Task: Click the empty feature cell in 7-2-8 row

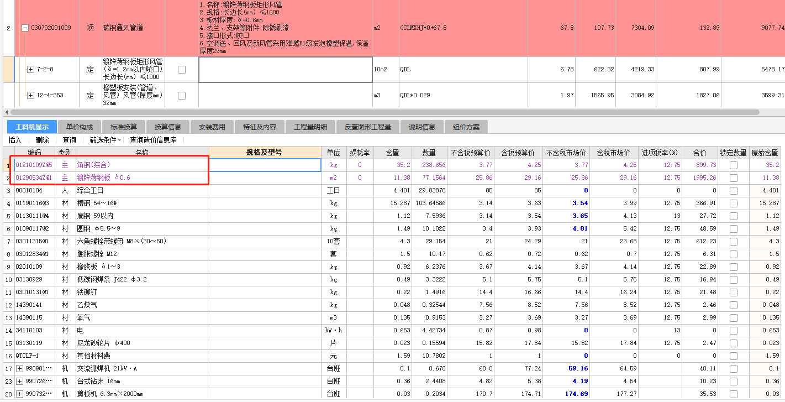Action: pyautogui.click(x=286, y=70)
